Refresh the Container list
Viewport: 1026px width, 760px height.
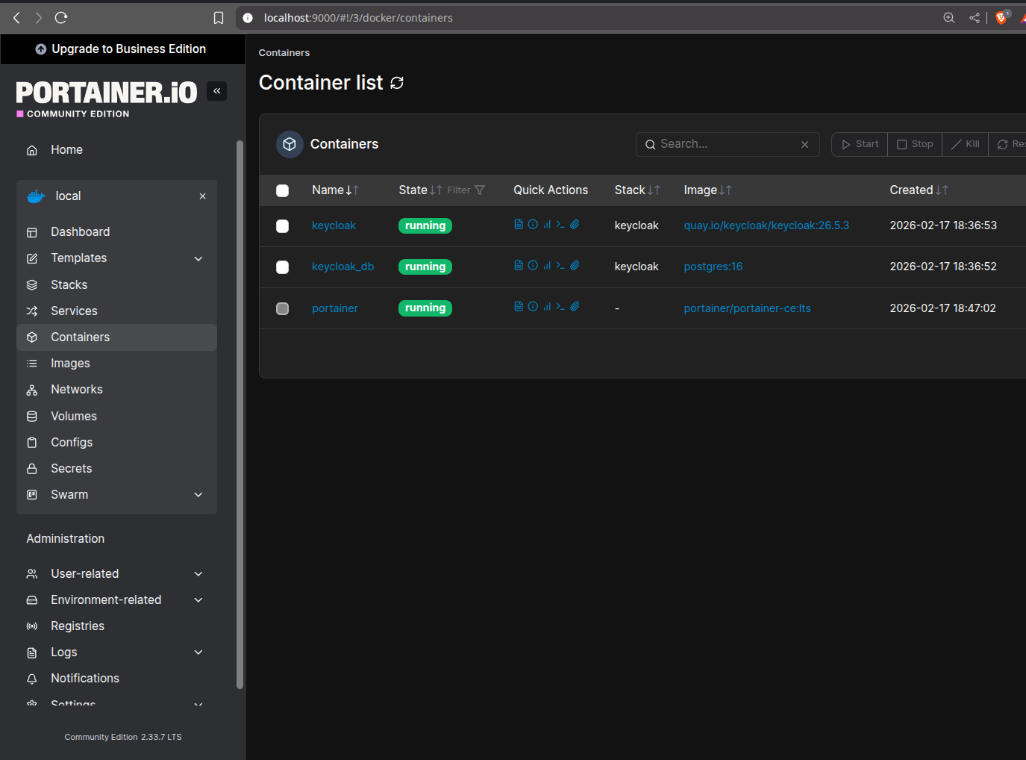396,83
